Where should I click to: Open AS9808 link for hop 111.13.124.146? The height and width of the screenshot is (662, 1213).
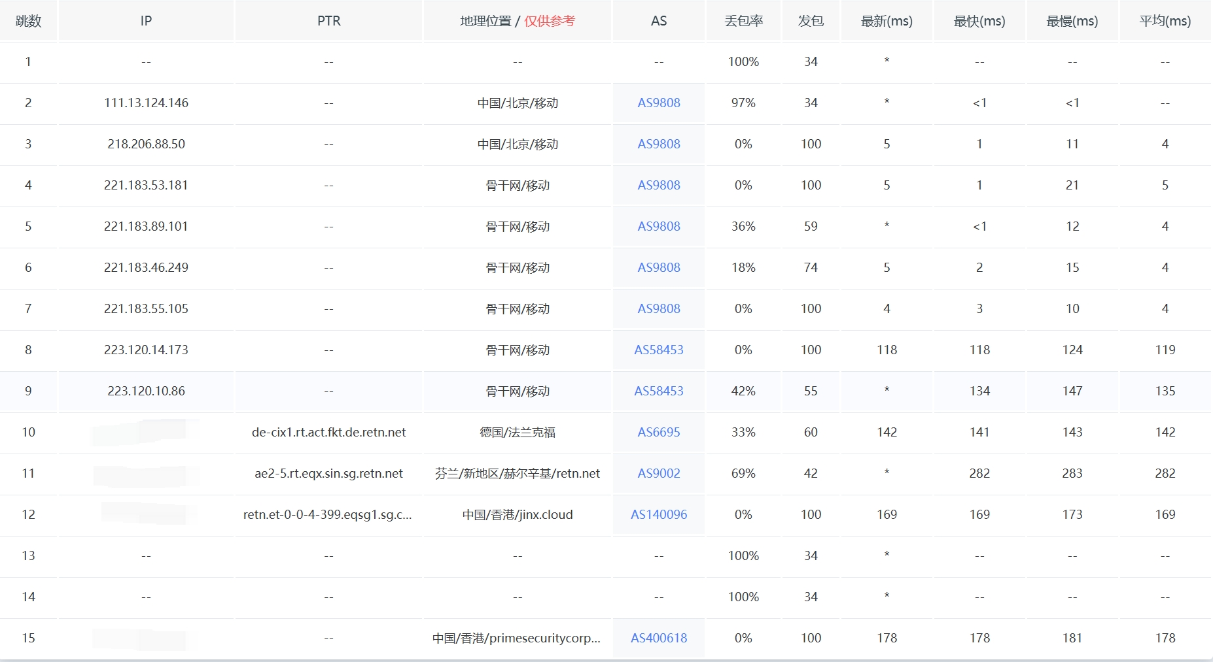(659, 103)
